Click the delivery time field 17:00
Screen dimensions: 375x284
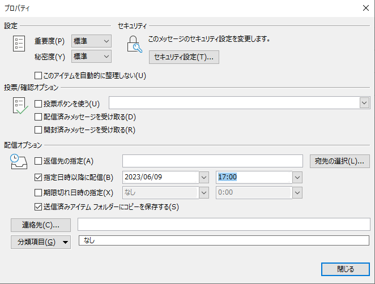coord(254,177)
